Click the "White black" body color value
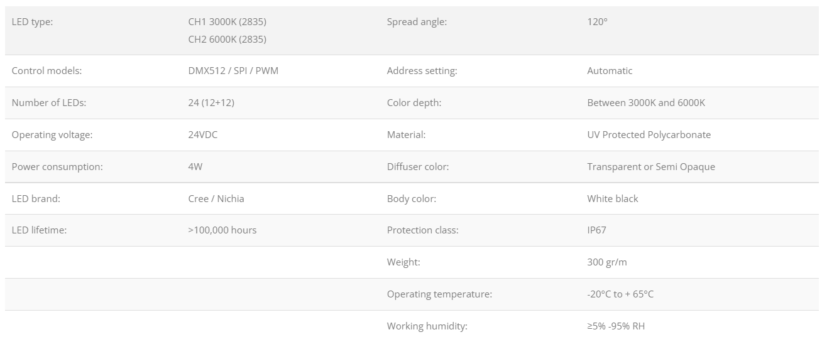 pos(613,199)
